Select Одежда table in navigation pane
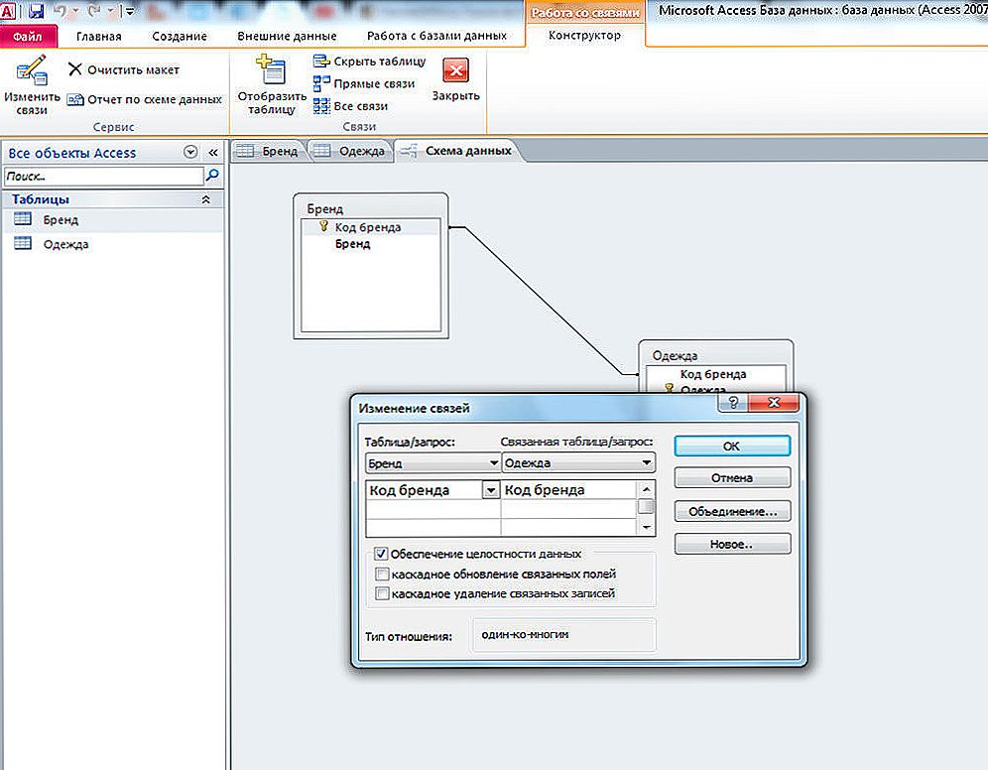This screenshot has height=770, width=988. pos(113,244)
